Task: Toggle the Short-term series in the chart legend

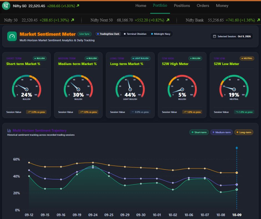Action: click(x=199, y=132)
